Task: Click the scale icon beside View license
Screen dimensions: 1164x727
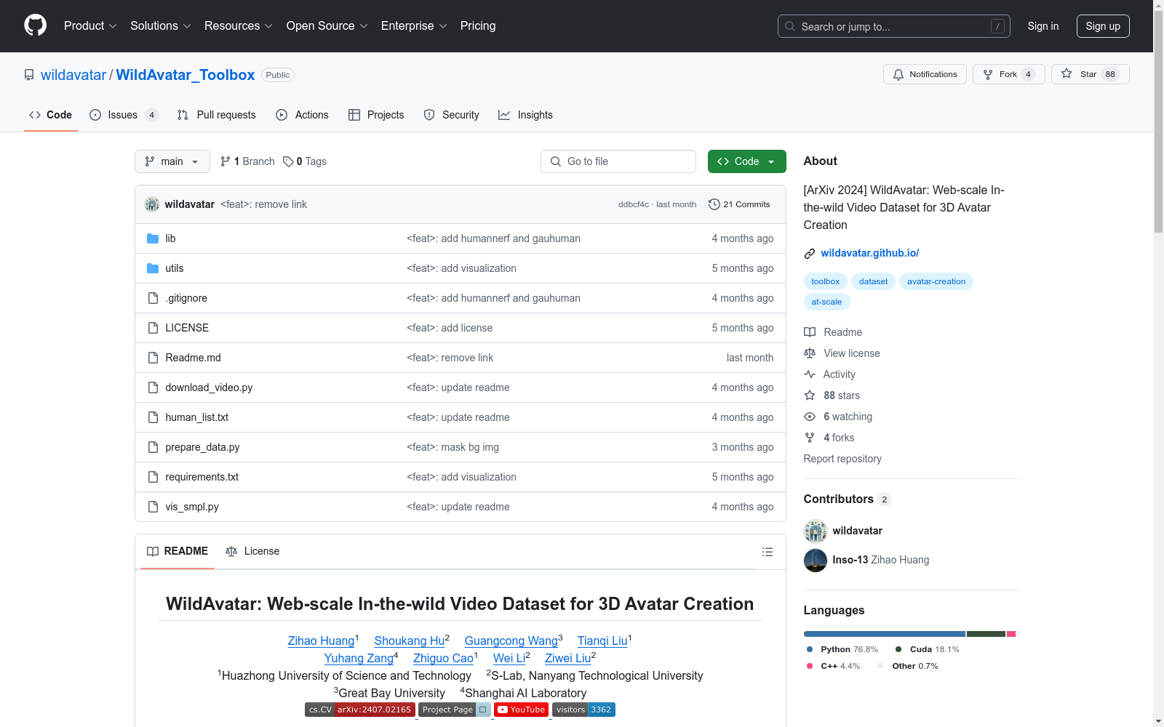Action: tap(810, 353)
